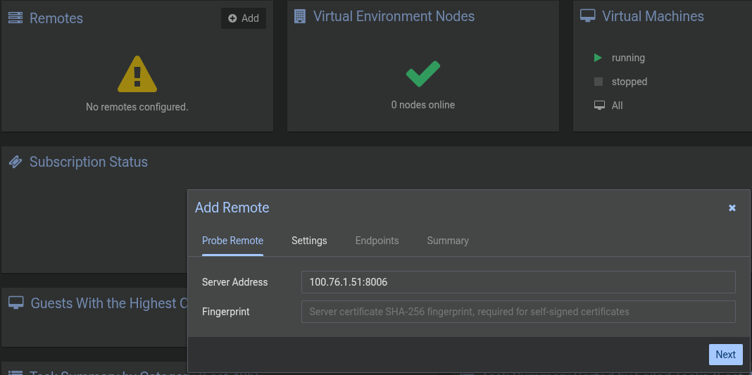This screenshot has width=752, height=375.
Task: Click the Add button in Remotes panel
Action: pyautogui.click(x=244, y=18)
